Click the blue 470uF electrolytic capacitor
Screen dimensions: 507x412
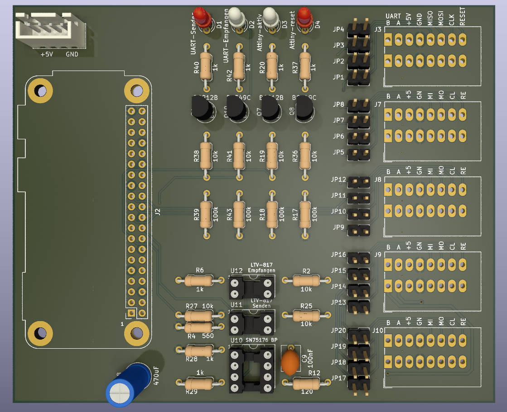[129, 384]
